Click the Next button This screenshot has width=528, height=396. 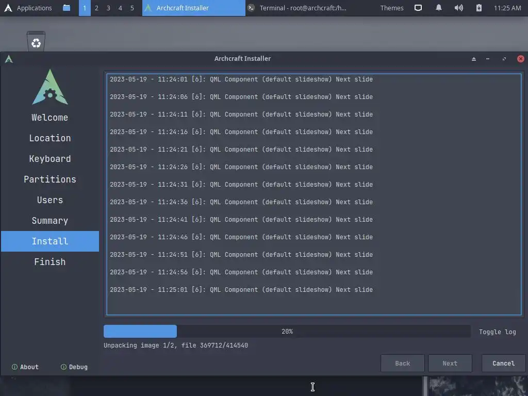[x=450, y=364]
